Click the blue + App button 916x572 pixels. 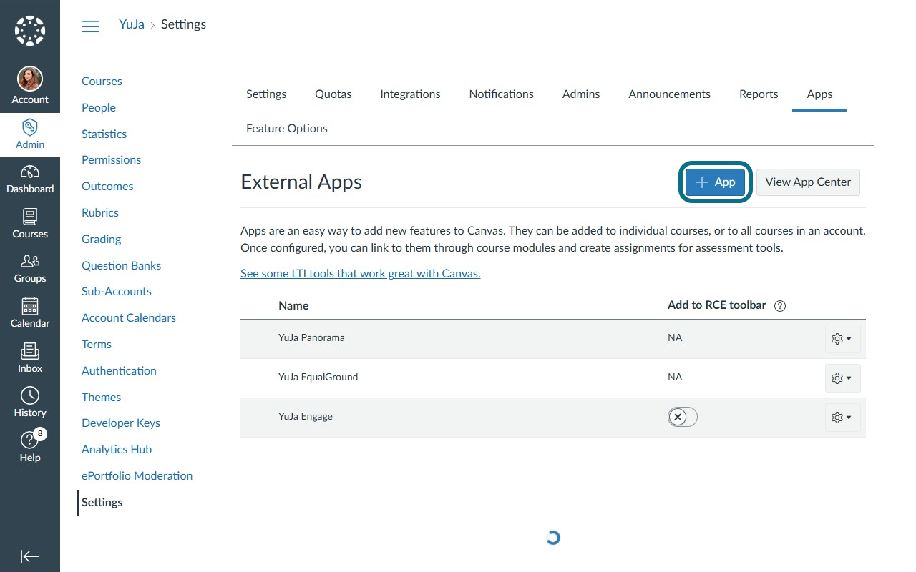coord(716,182)
